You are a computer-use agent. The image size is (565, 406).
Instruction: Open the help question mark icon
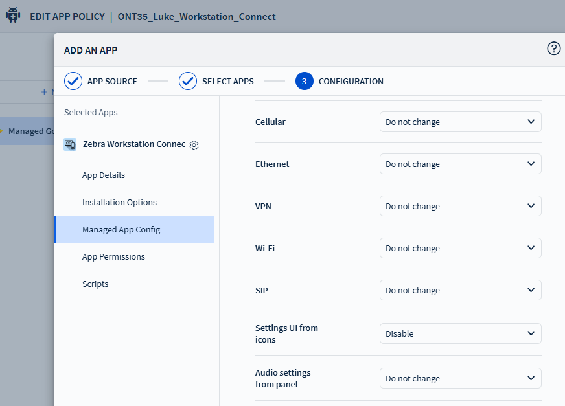[553, 49]
